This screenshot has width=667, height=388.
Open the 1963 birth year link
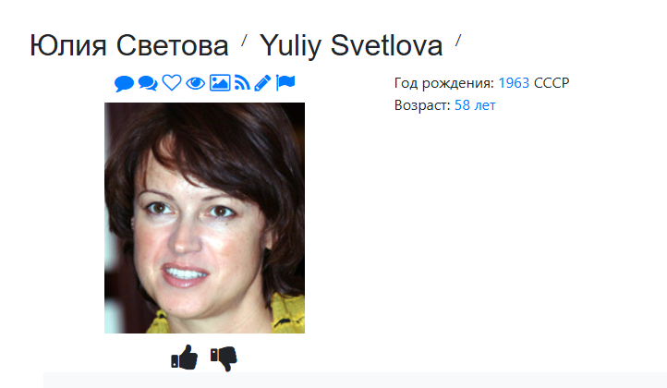514,83
